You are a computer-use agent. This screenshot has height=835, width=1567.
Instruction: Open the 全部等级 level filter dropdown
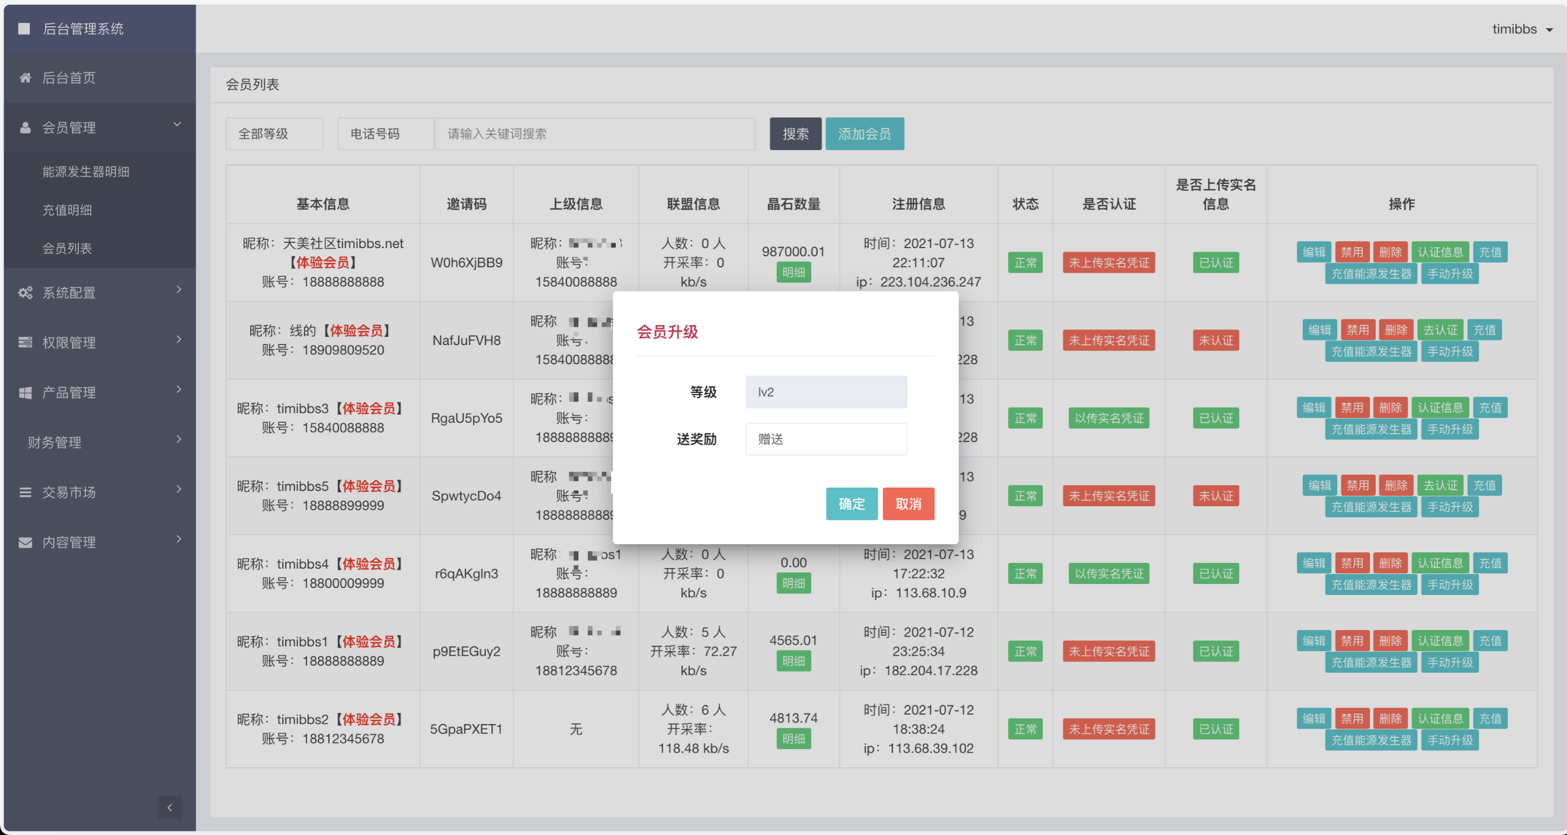click(x=274, y=134)
